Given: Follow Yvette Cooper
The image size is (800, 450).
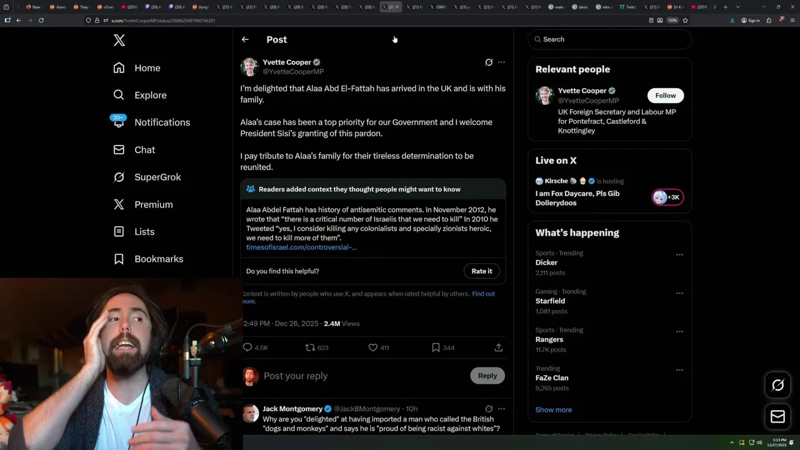Looking at the screenshot, I should coord(666,96).
